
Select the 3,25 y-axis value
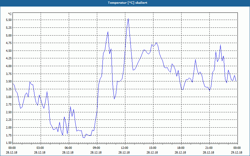coord(9,89)
